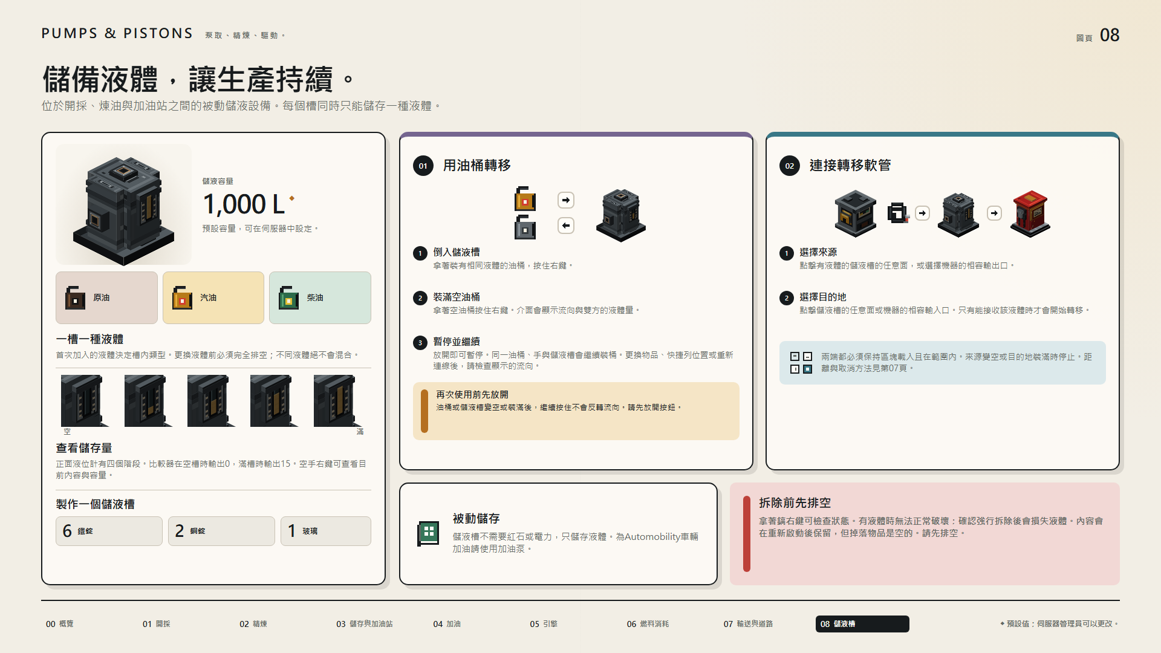This screenshot has height=653, width=1161.
Task: Select the 柴油 diesel bucket icon
Action: pos(288,297)
